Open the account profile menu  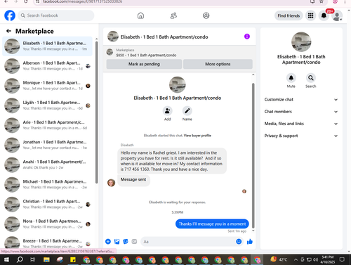coord(337,15)
